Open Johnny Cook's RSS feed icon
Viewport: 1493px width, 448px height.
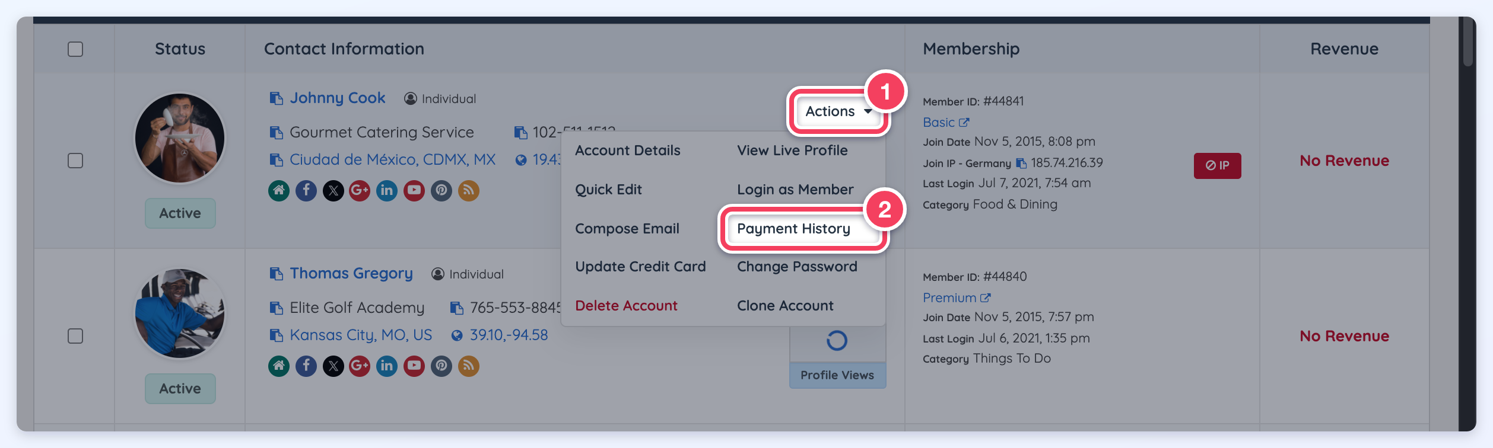click(x=469, y=190)
